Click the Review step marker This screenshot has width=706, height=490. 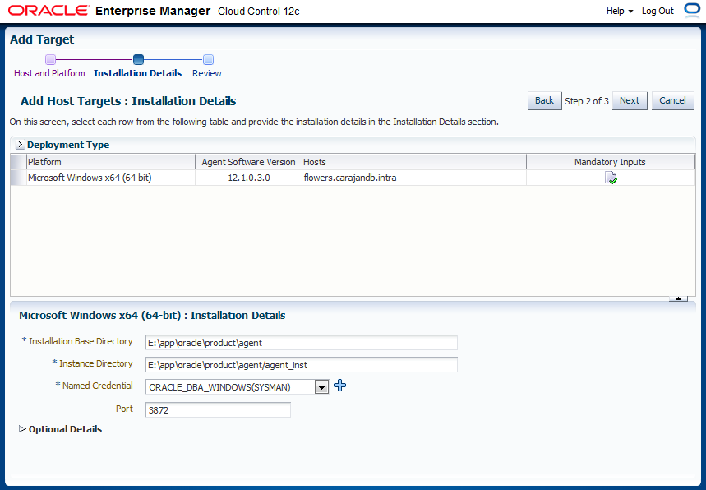click(x=208, y=59)
